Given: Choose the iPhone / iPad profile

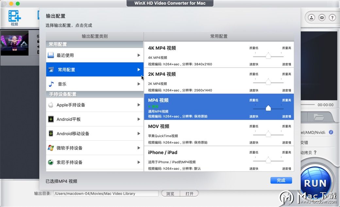Looking at the screenshot, I should pos(219,159).
